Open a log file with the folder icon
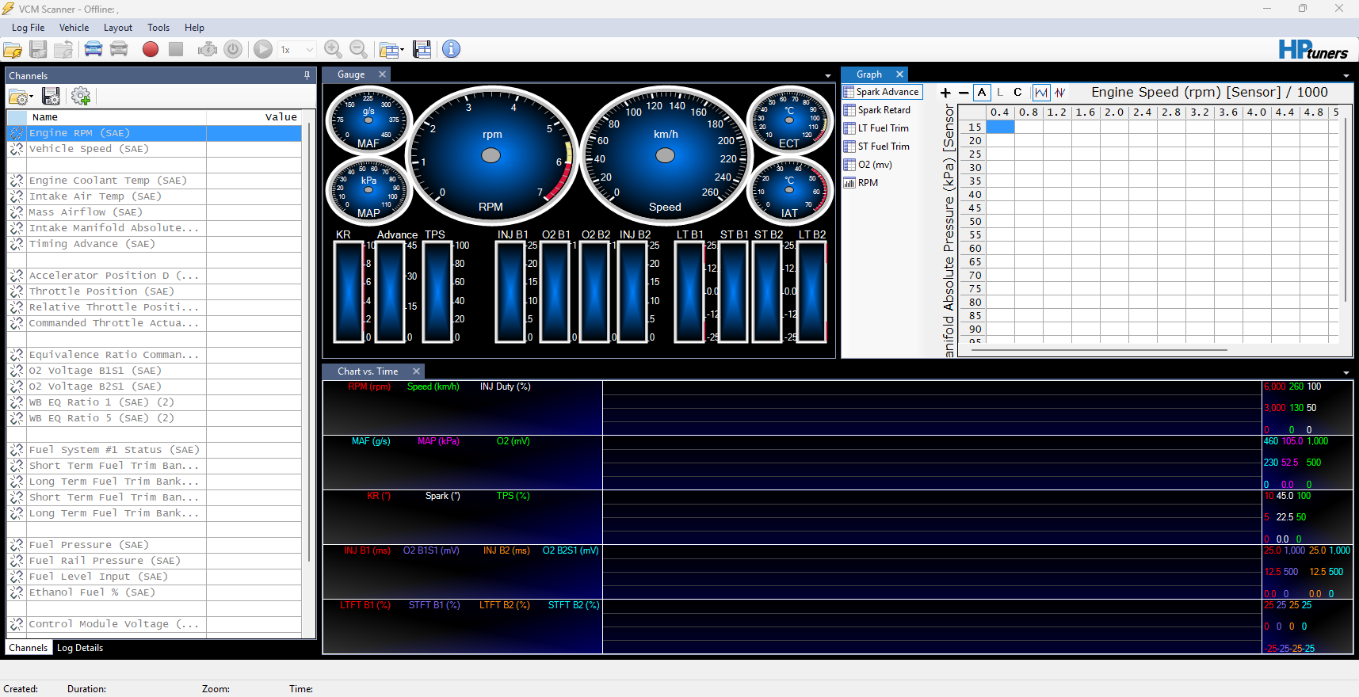 point(13,49)
